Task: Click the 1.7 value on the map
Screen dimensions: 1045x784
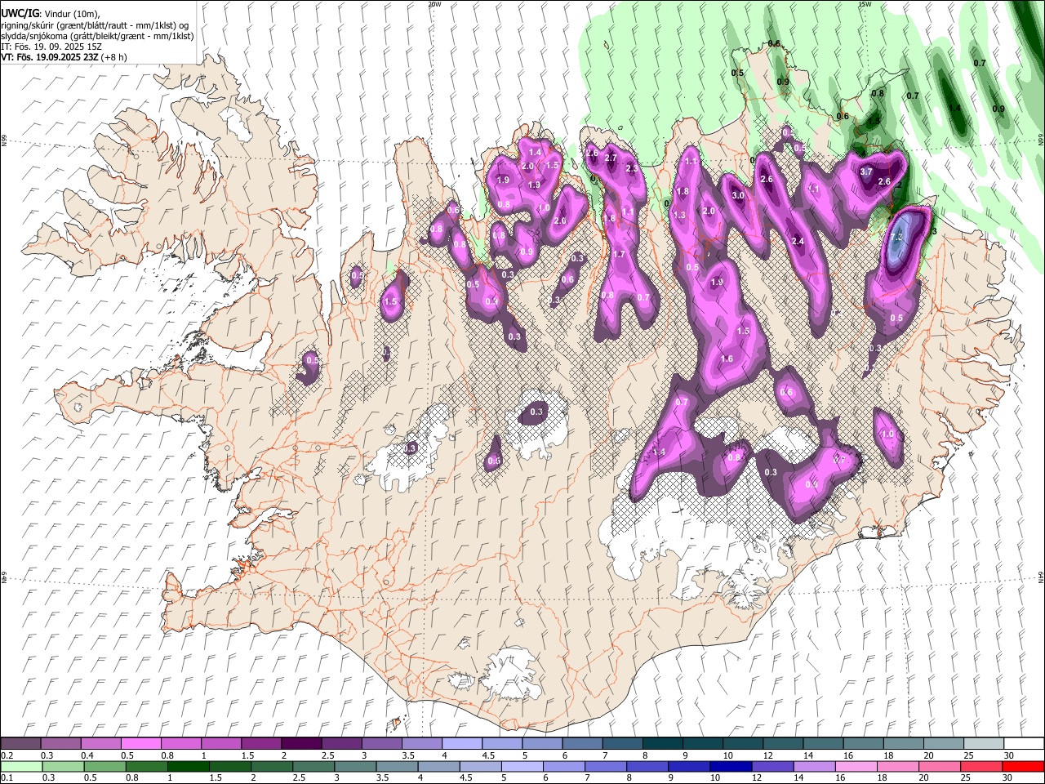Action: coord(619,255)
